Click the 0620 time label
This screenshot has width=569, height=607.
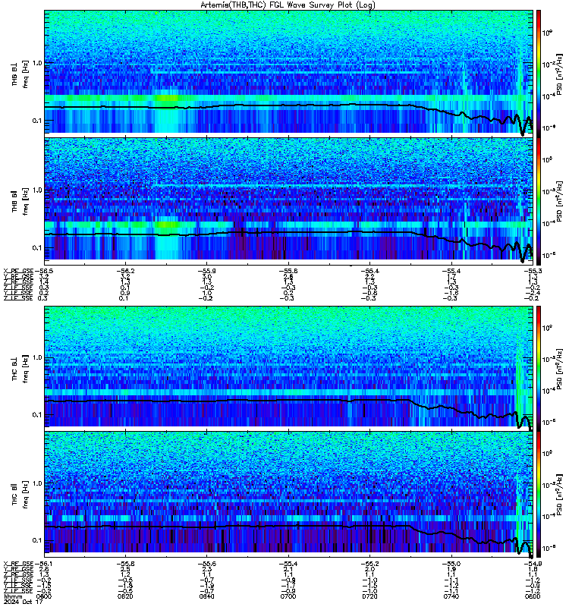pos(125,596)
